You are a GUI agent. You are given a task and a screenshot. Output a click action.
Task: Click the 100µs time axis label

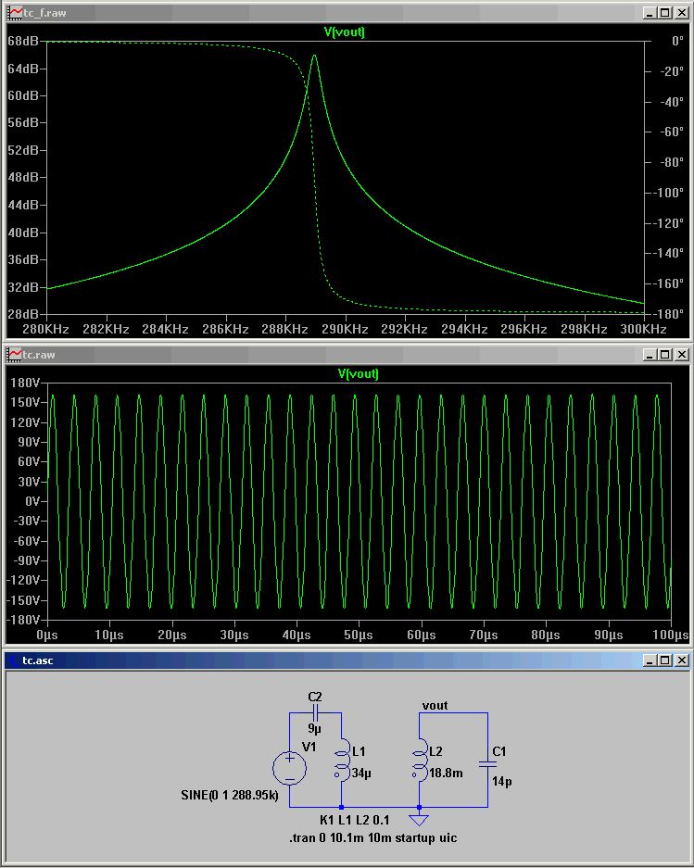pos(671,635)
